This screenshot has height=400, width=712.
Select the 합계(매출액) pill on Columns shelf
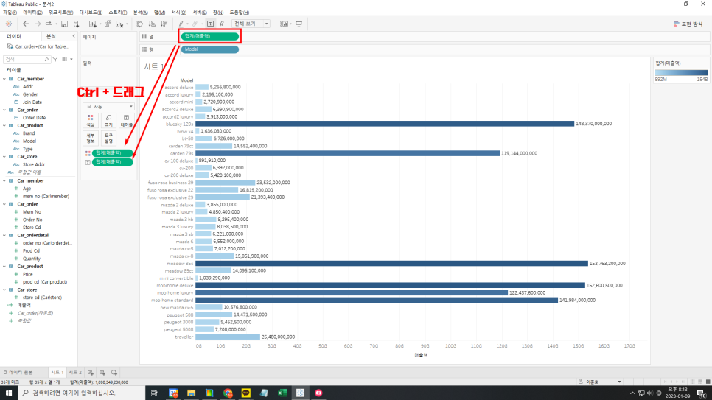coord(210,36)
